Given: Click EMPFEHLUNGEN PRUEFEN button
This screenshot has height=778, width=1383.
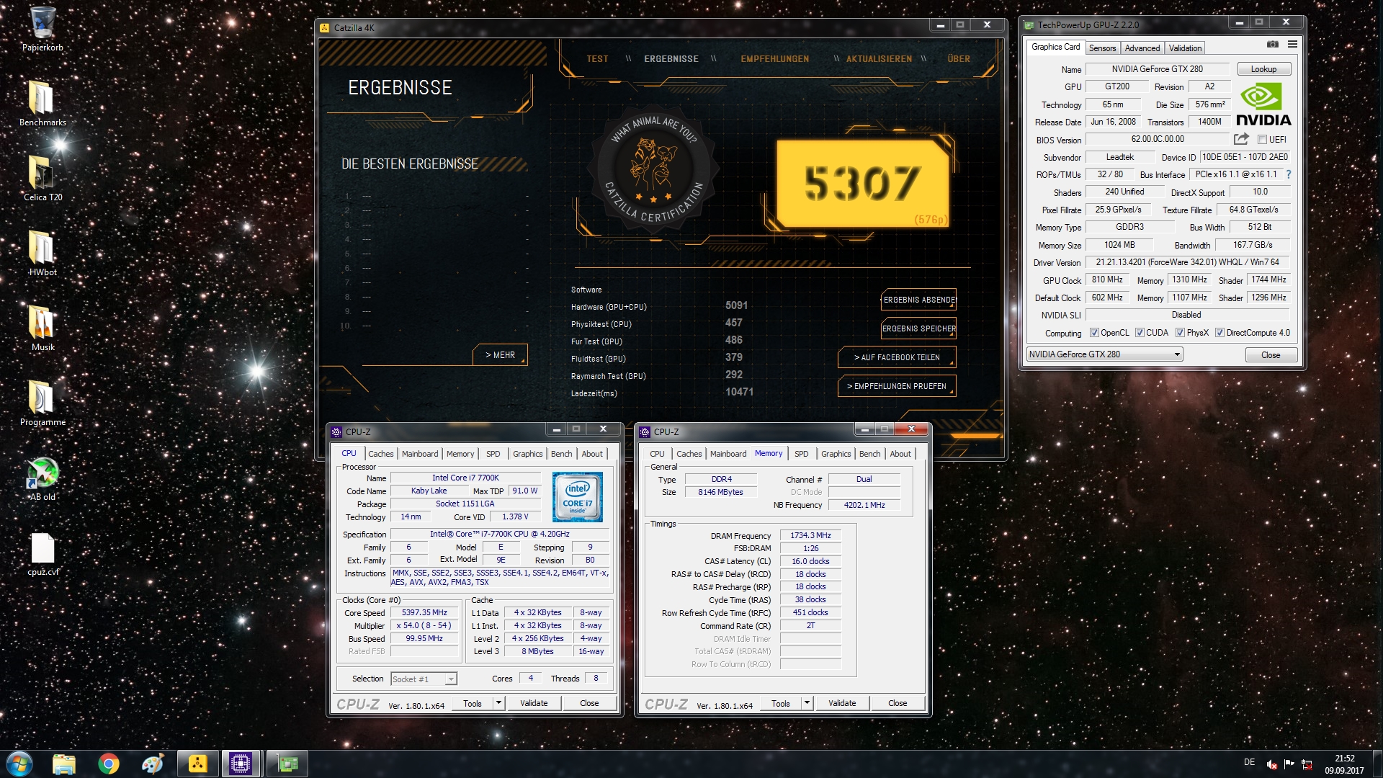Looking at the screenshot, I should click(897, 386).
